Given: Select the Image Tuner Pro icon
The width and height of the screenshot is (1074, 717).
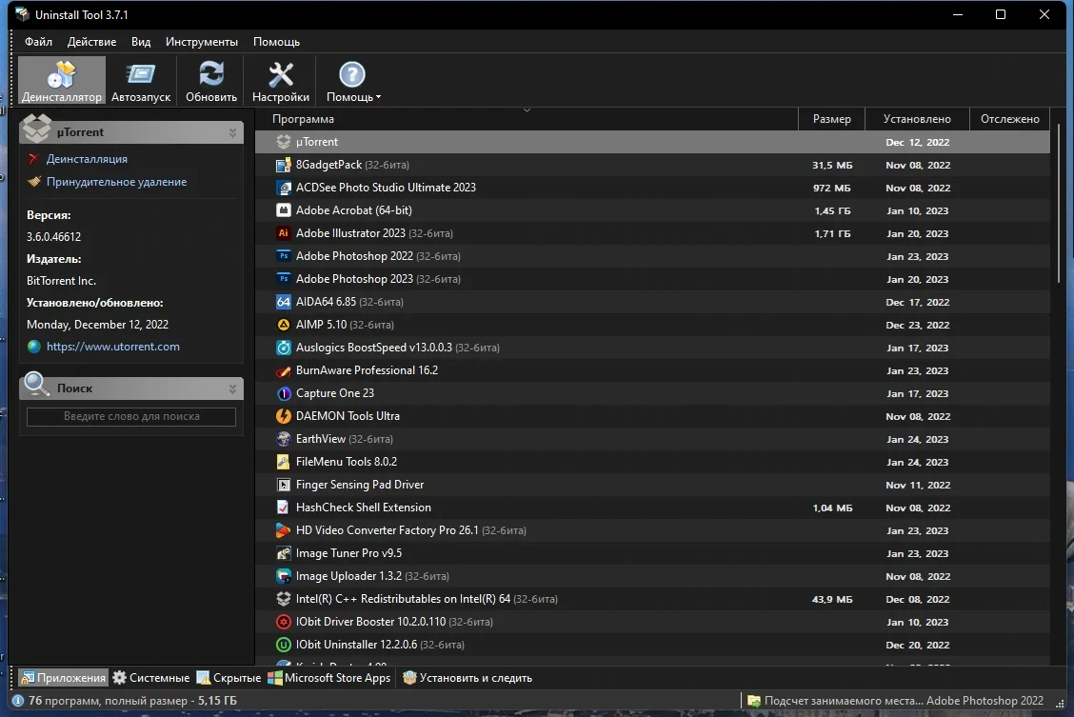Looking at the screenshot, I should point(283,553).
